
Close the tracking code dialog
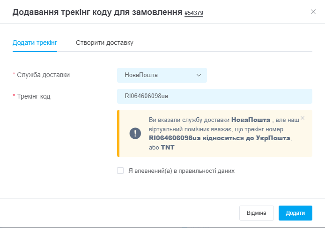point(313,12)
